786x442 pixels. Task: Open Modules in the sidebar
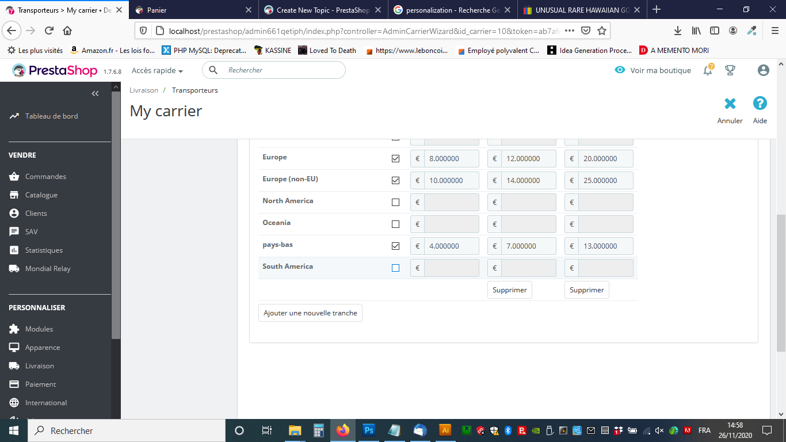pos(39,329)
